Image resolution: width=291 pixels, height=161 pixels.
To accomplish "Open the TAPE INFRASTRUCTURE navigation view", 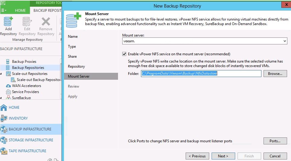I will tap(27, 151).
